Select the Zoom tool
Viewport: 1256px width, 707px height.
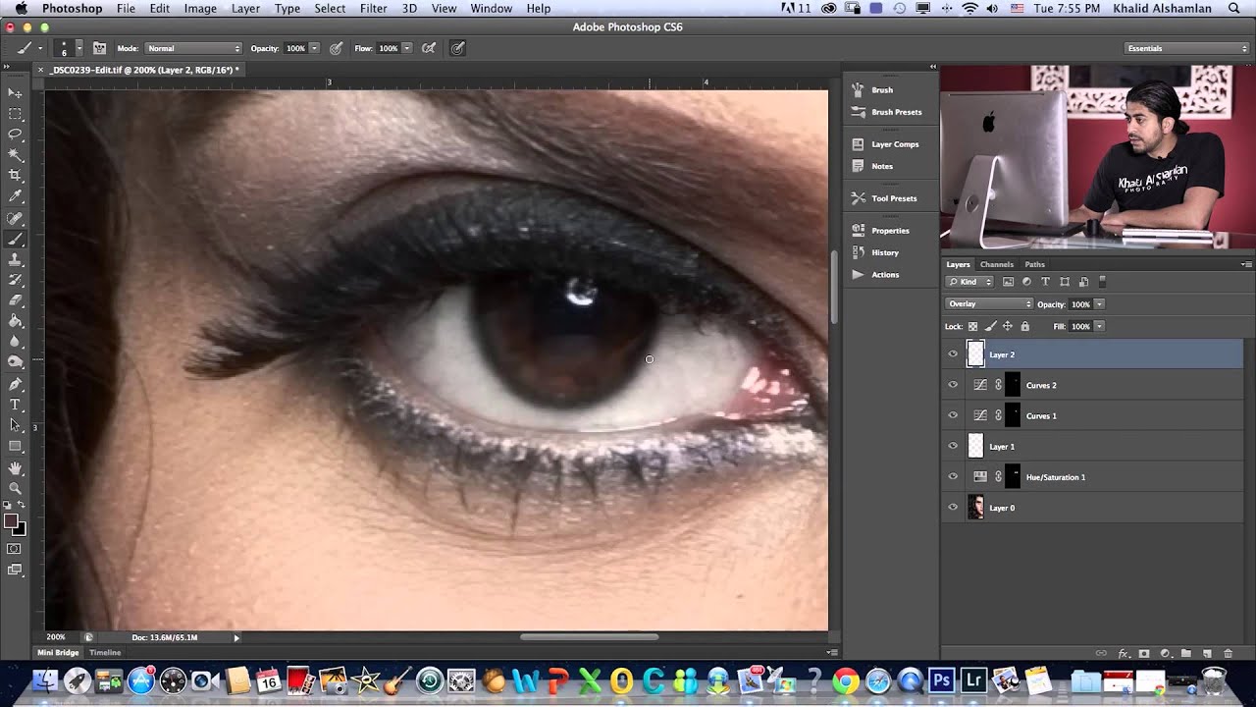tap(15, 488)
